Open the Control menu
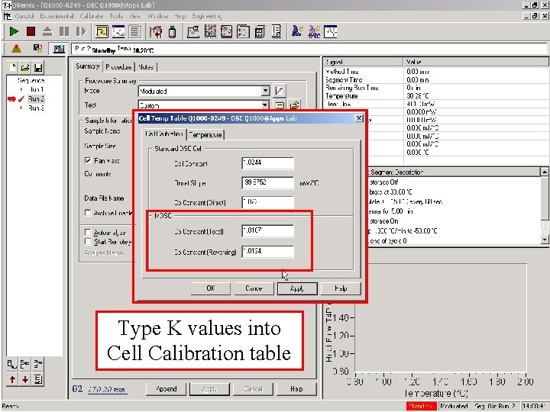 24,16
